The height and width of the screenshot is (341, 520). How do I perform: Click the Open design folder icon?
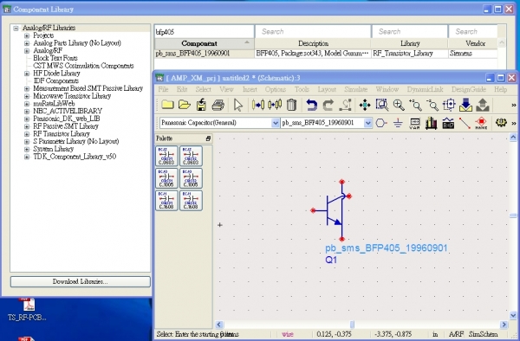click(185, 105)
